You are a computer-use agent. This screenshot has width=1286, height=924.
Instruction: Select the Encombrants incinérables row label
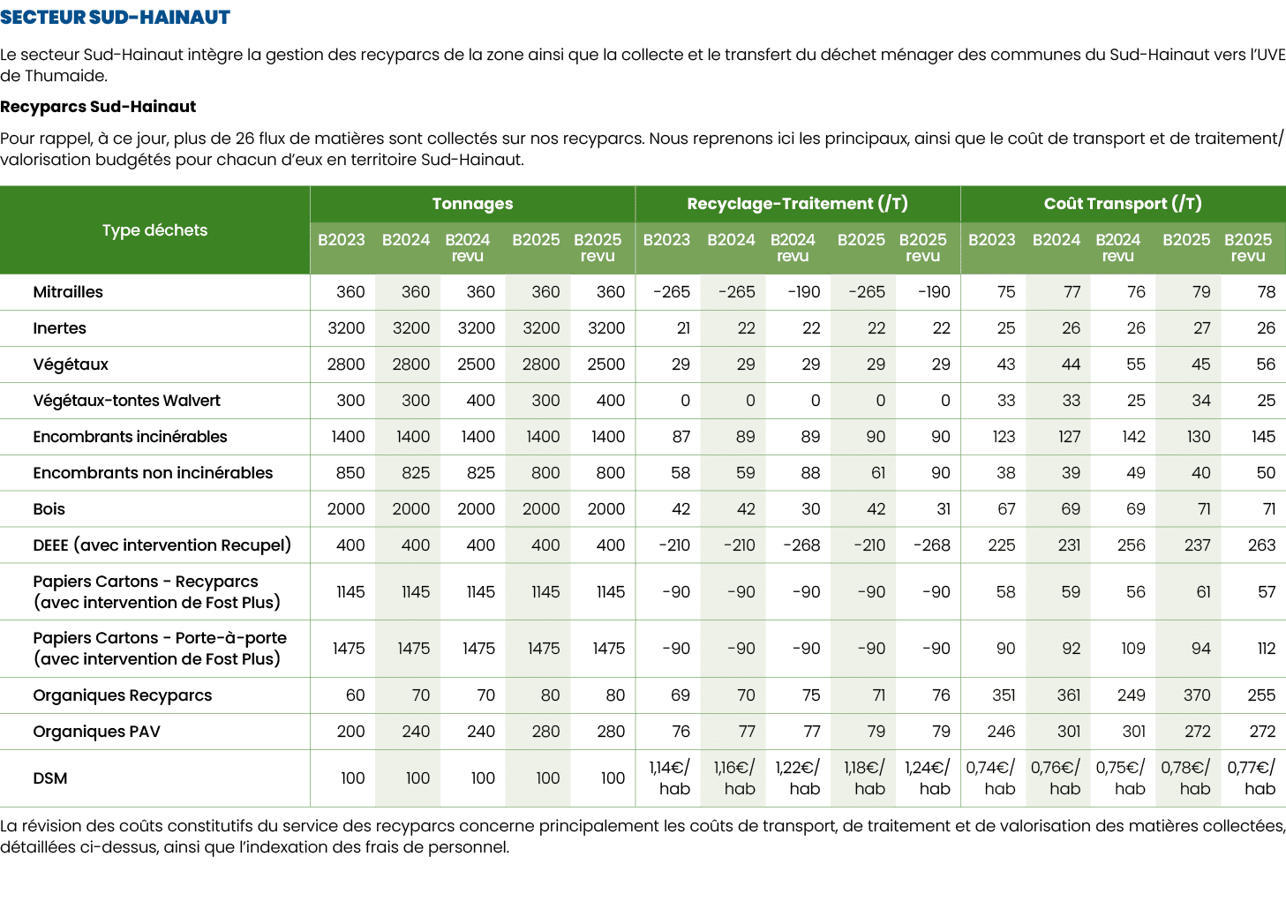130,437
